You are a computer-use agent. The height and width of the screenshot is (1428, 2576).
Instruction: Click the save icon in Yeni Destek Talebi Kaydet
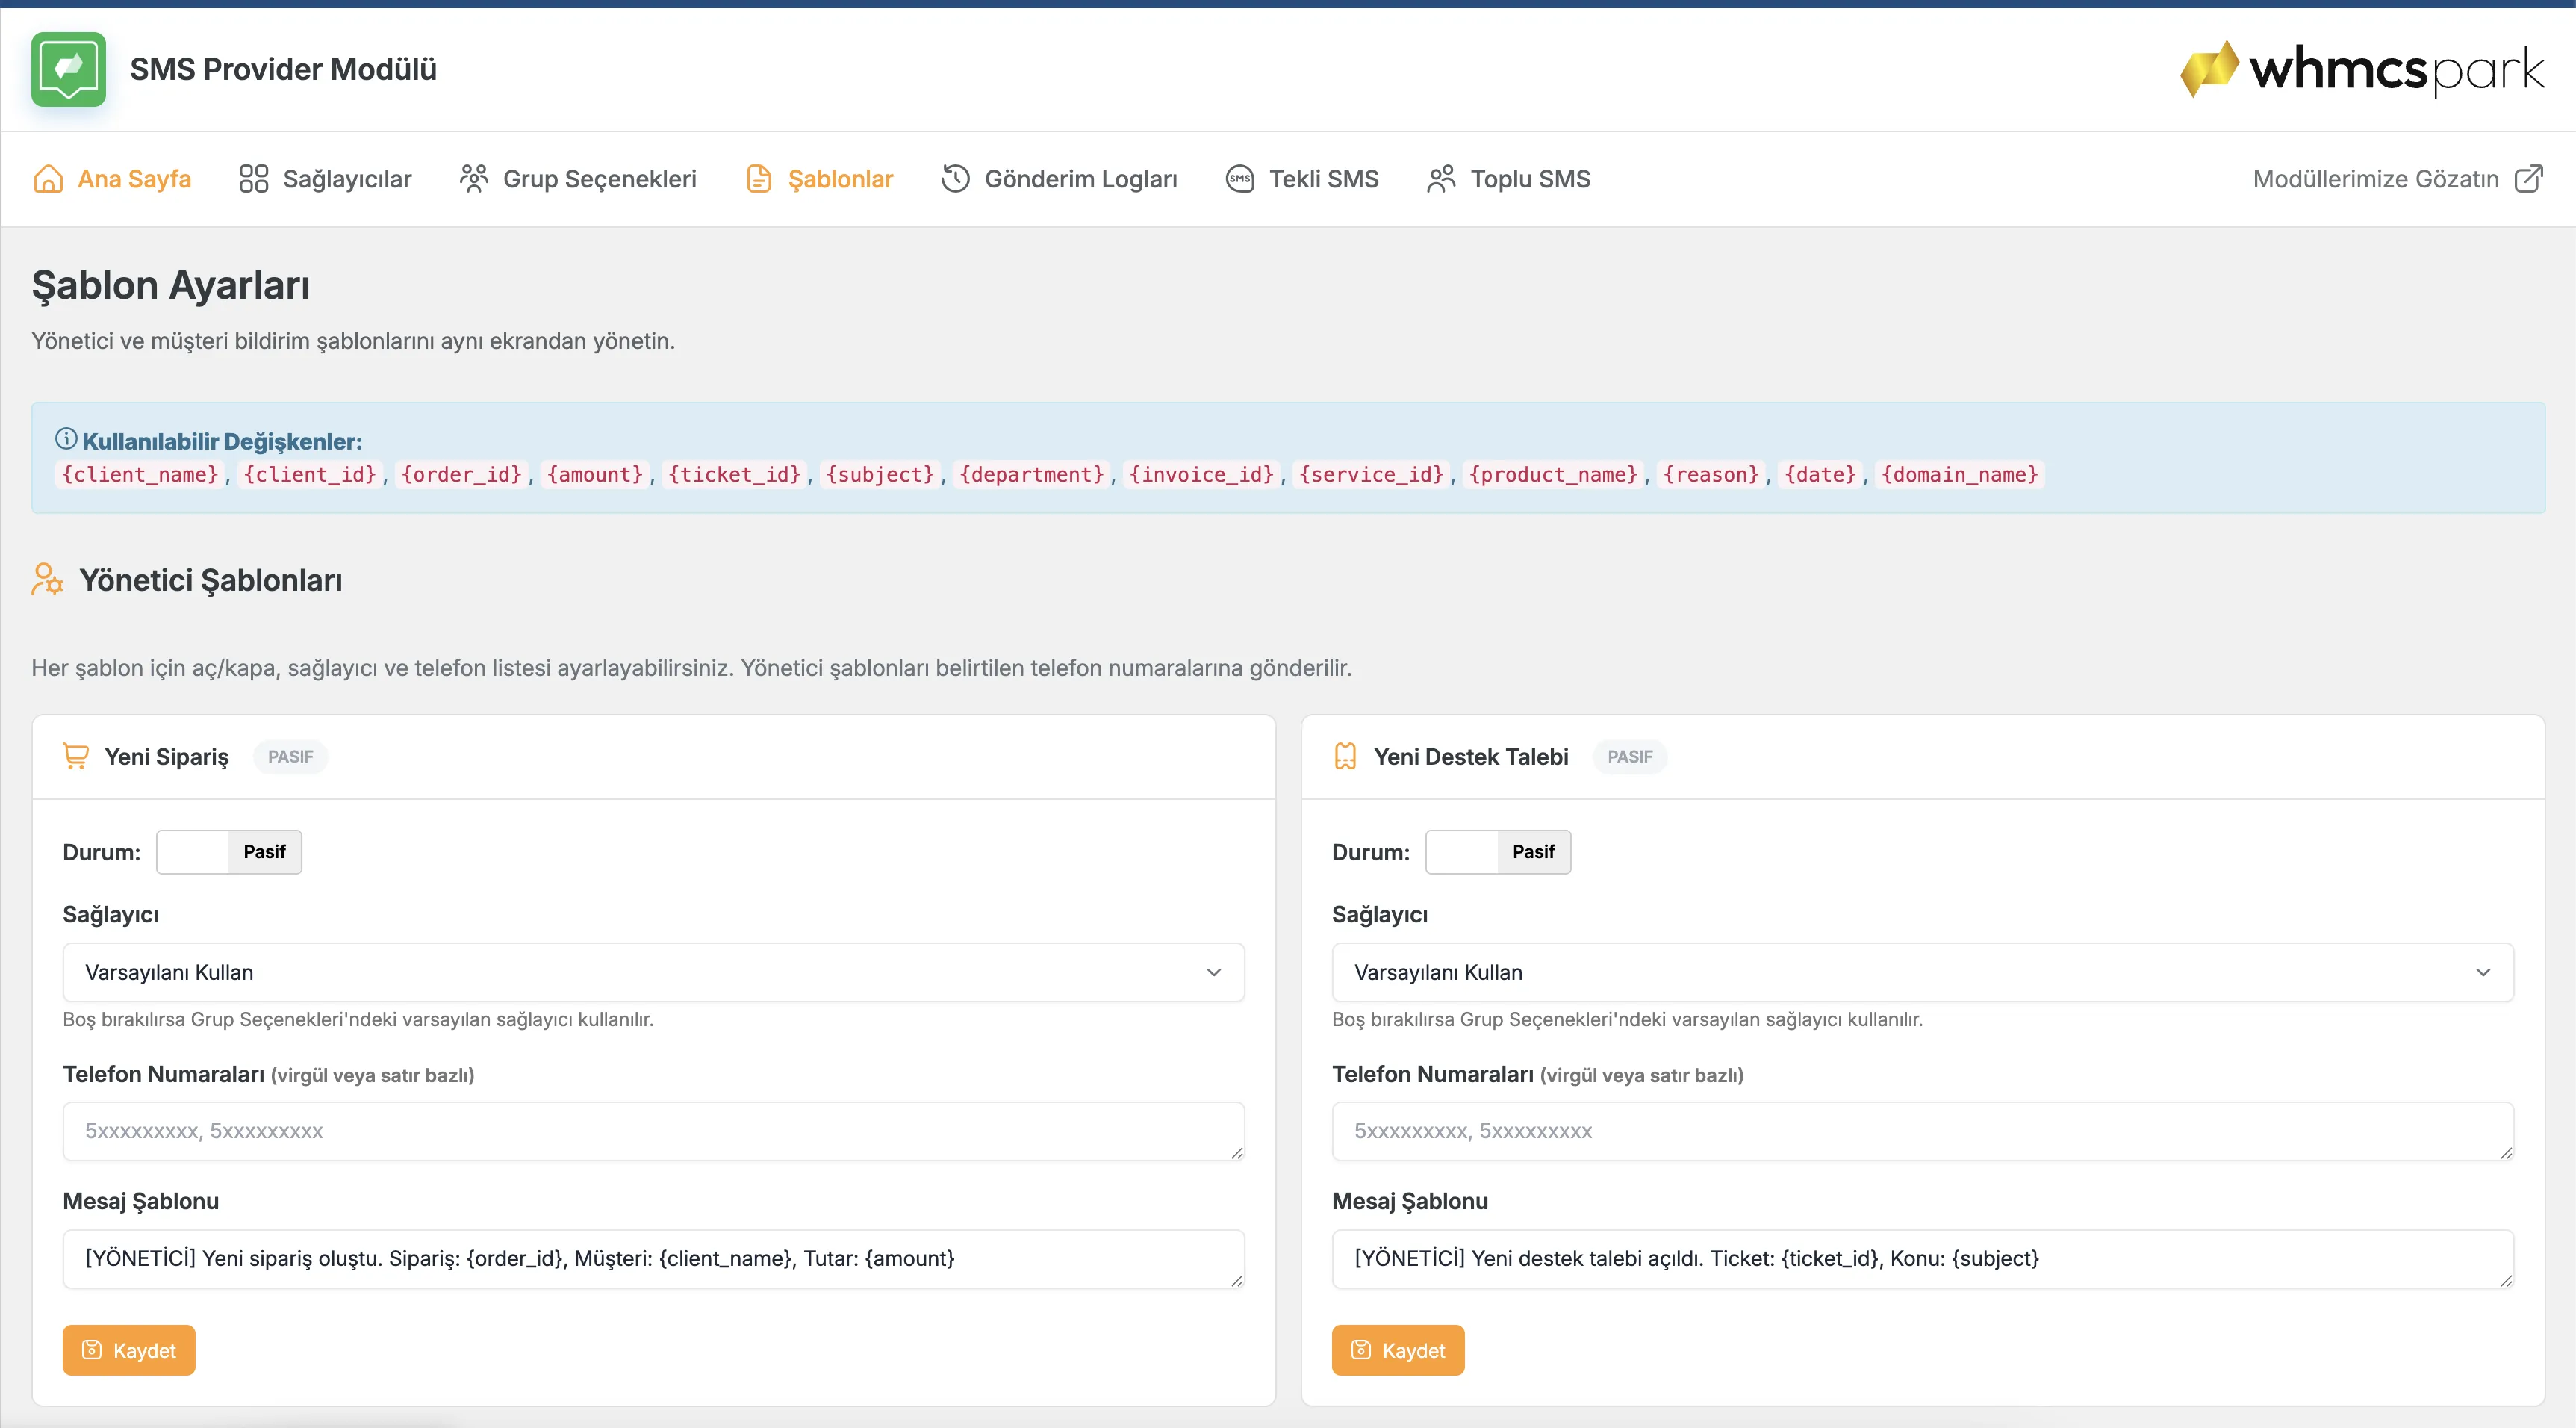pos(1361,1350)
